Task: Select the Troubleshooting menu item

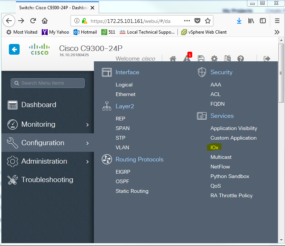Action: tap(47, 180)
